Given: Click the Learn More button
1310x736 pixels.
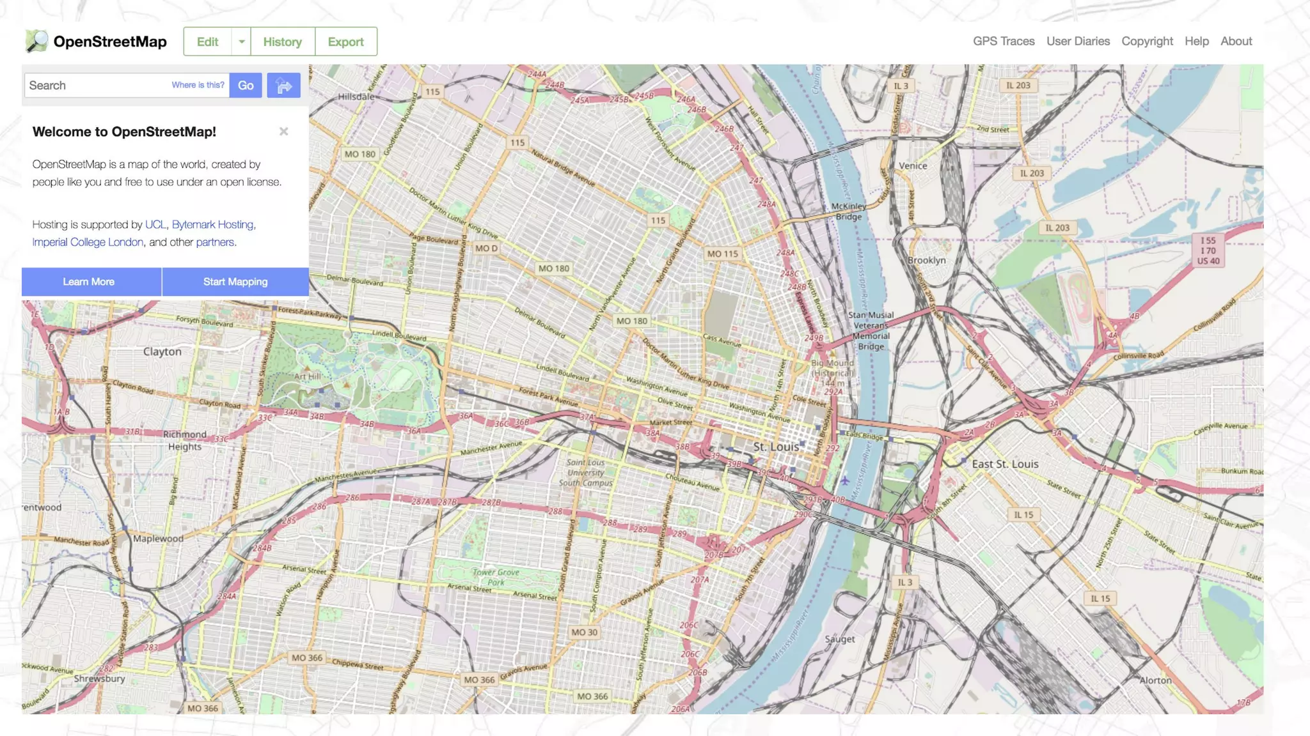Looking at the screenshot, I should click(88, 282).
